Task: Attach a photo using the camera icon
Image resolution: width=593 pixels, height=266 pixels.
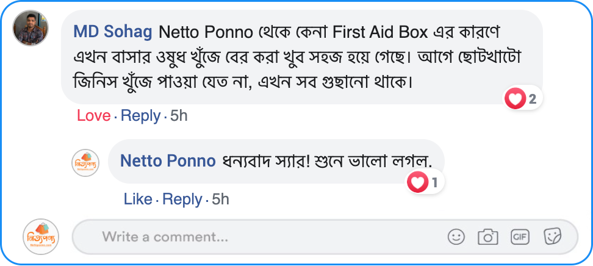Action: [487, 237]
